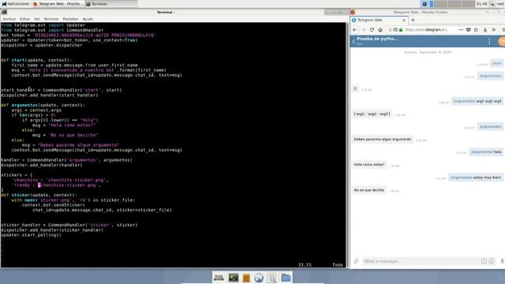
Task: Open a new Firefox tab with plus
Action: [413, 20]
